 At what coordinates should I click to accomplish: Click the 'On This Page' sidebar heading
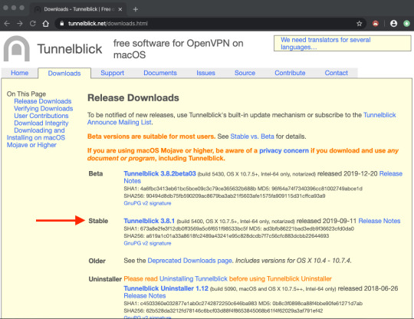coord(26,94)
